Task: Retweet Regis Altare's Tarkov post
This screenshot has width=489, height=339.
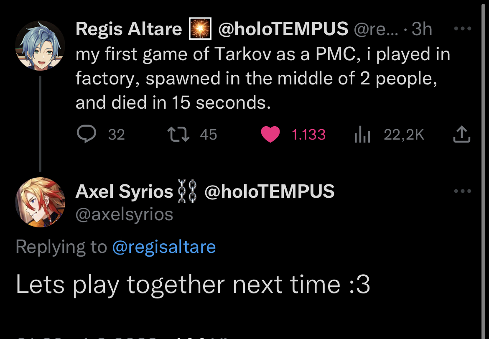Action: 177,134
